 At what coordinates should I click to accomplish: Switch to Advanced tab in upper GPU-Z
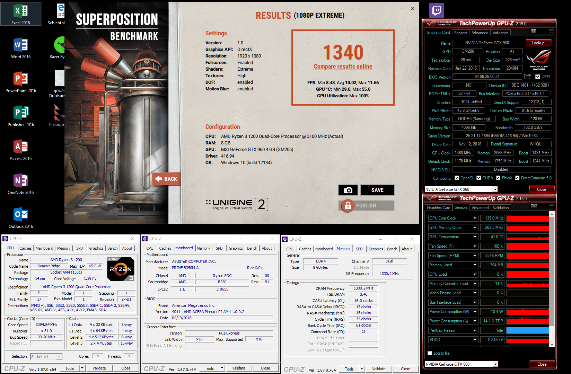coord(480,33)
